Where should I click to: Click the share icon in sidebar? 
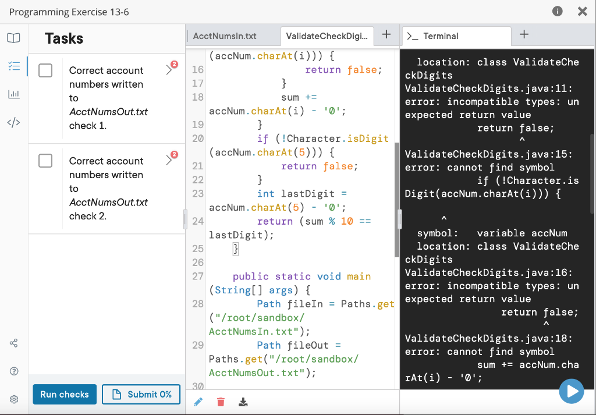pyautogui.click(x=13, y=343)
